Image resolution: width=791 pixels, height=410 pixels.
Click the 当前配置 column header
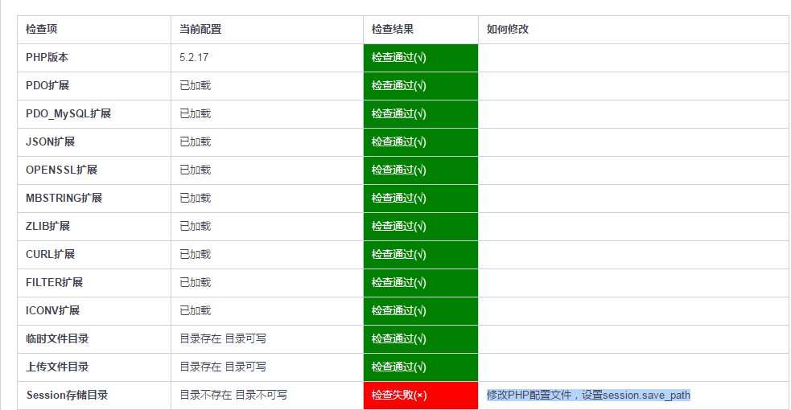pyautogui.click(x=200, y=29)
